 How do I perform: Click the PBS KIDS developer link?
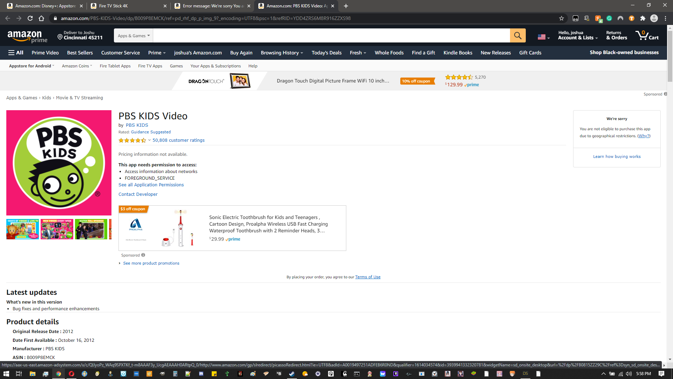click(137, 125)
